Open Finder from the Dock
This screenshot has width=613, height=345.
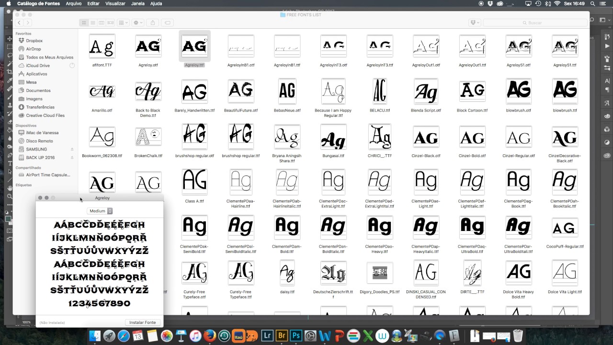click(94, 336)
